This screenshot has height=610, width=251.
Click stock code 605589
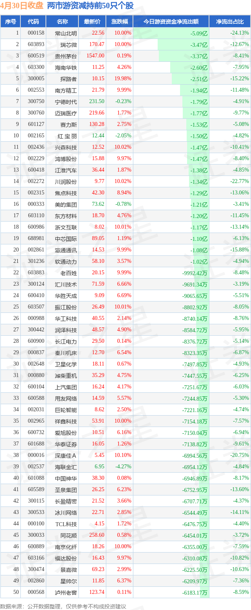pyautogui.click(x=36, y=490)
